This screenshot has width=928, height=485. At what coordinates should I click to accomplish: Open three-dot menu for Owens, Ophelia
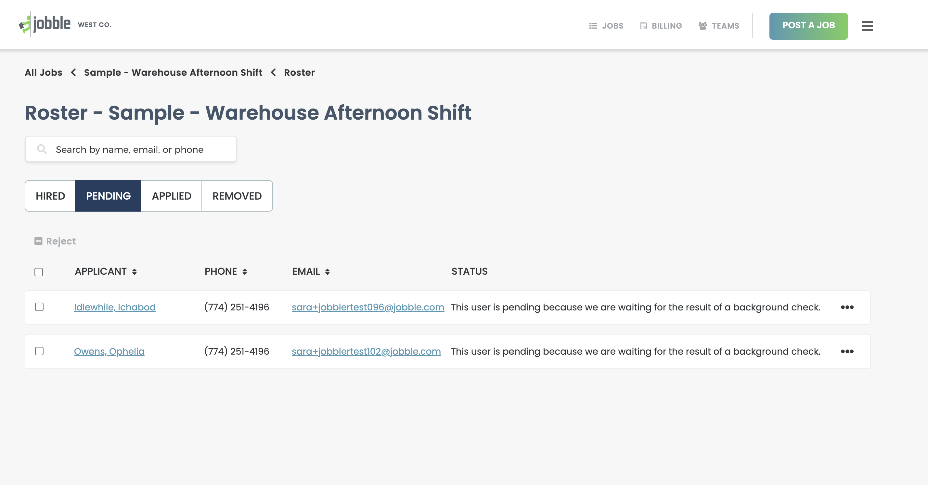click(847, 351)
